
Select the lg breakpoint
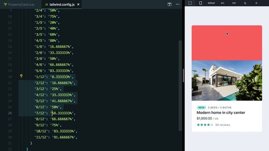(245, 3)
